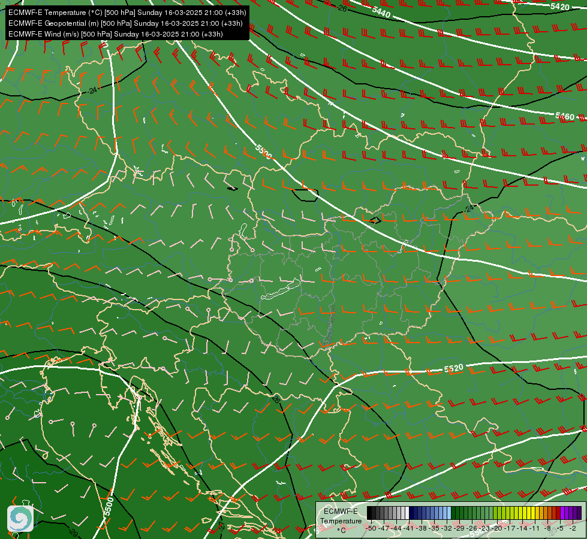The width and height of the screenshot is (587, 539).
Task: Click the 5420 geopotential contour label
Action: (x=559, y=7)
